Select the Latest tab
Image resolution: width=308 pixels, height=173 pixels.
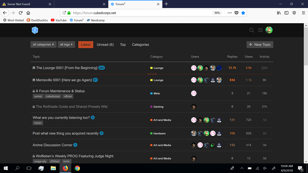pos(86,45)
